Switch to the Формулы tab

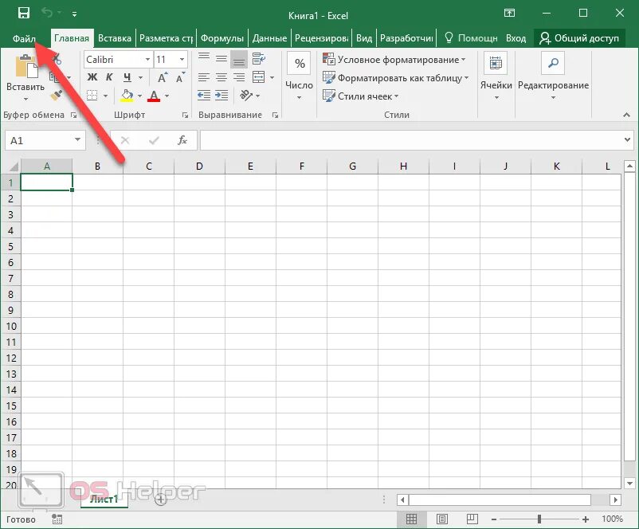(222, 38)
